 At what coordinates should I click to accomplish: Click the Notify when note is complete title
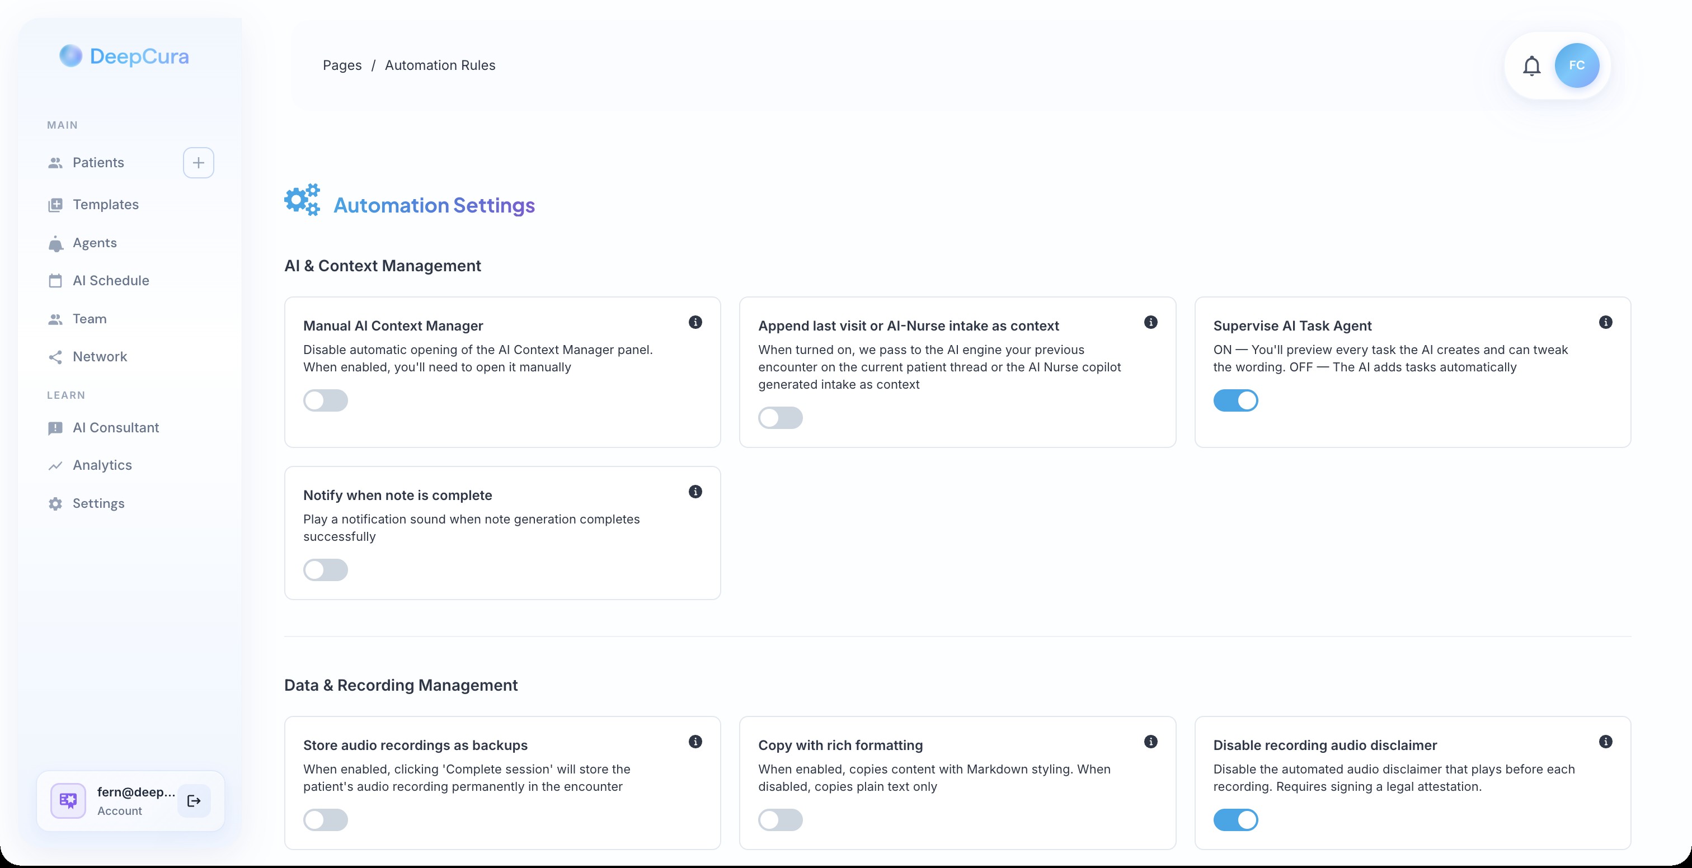pyautogui.click(x=397, y=496)
